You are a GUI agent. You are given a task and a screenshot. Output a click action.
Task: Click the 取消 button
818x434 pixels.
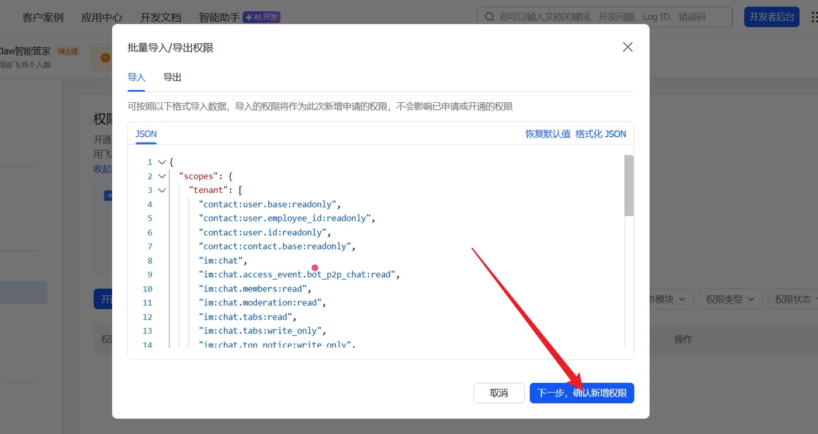coord(499,393)
